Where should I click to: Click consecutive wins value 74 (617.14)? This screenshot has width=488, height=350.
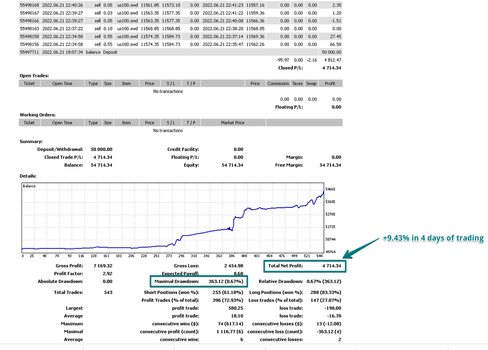(231, 324)
